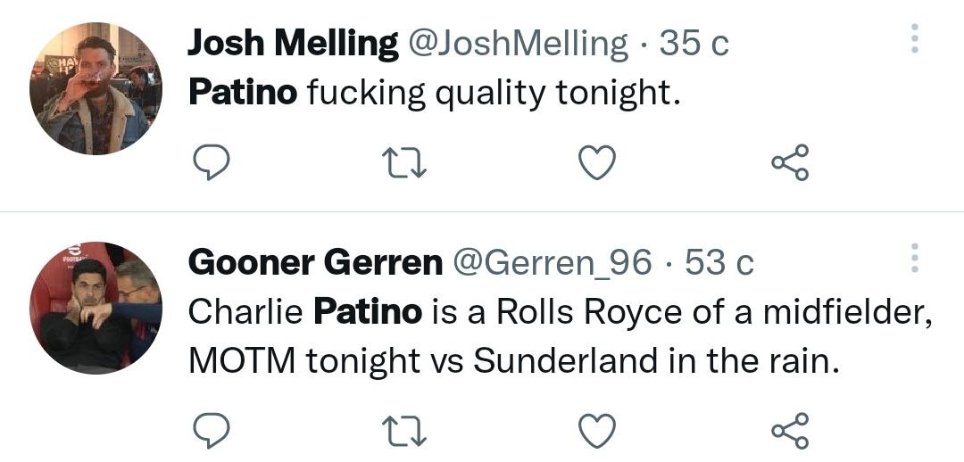Viewport: 964px width, 462px height.
Task: Click the 35 c timestamp
Action: click(x=694, y=43)
